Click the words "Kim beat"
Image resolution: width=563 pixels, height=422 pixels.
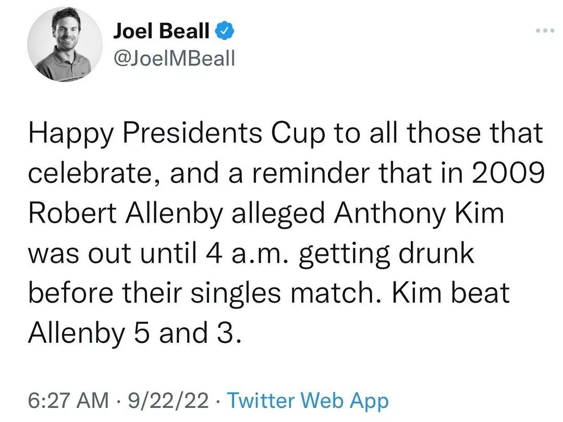click(450, 294)
